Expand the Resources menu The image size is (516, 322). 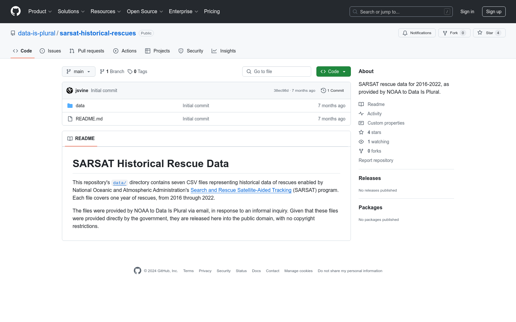(106, 12)
